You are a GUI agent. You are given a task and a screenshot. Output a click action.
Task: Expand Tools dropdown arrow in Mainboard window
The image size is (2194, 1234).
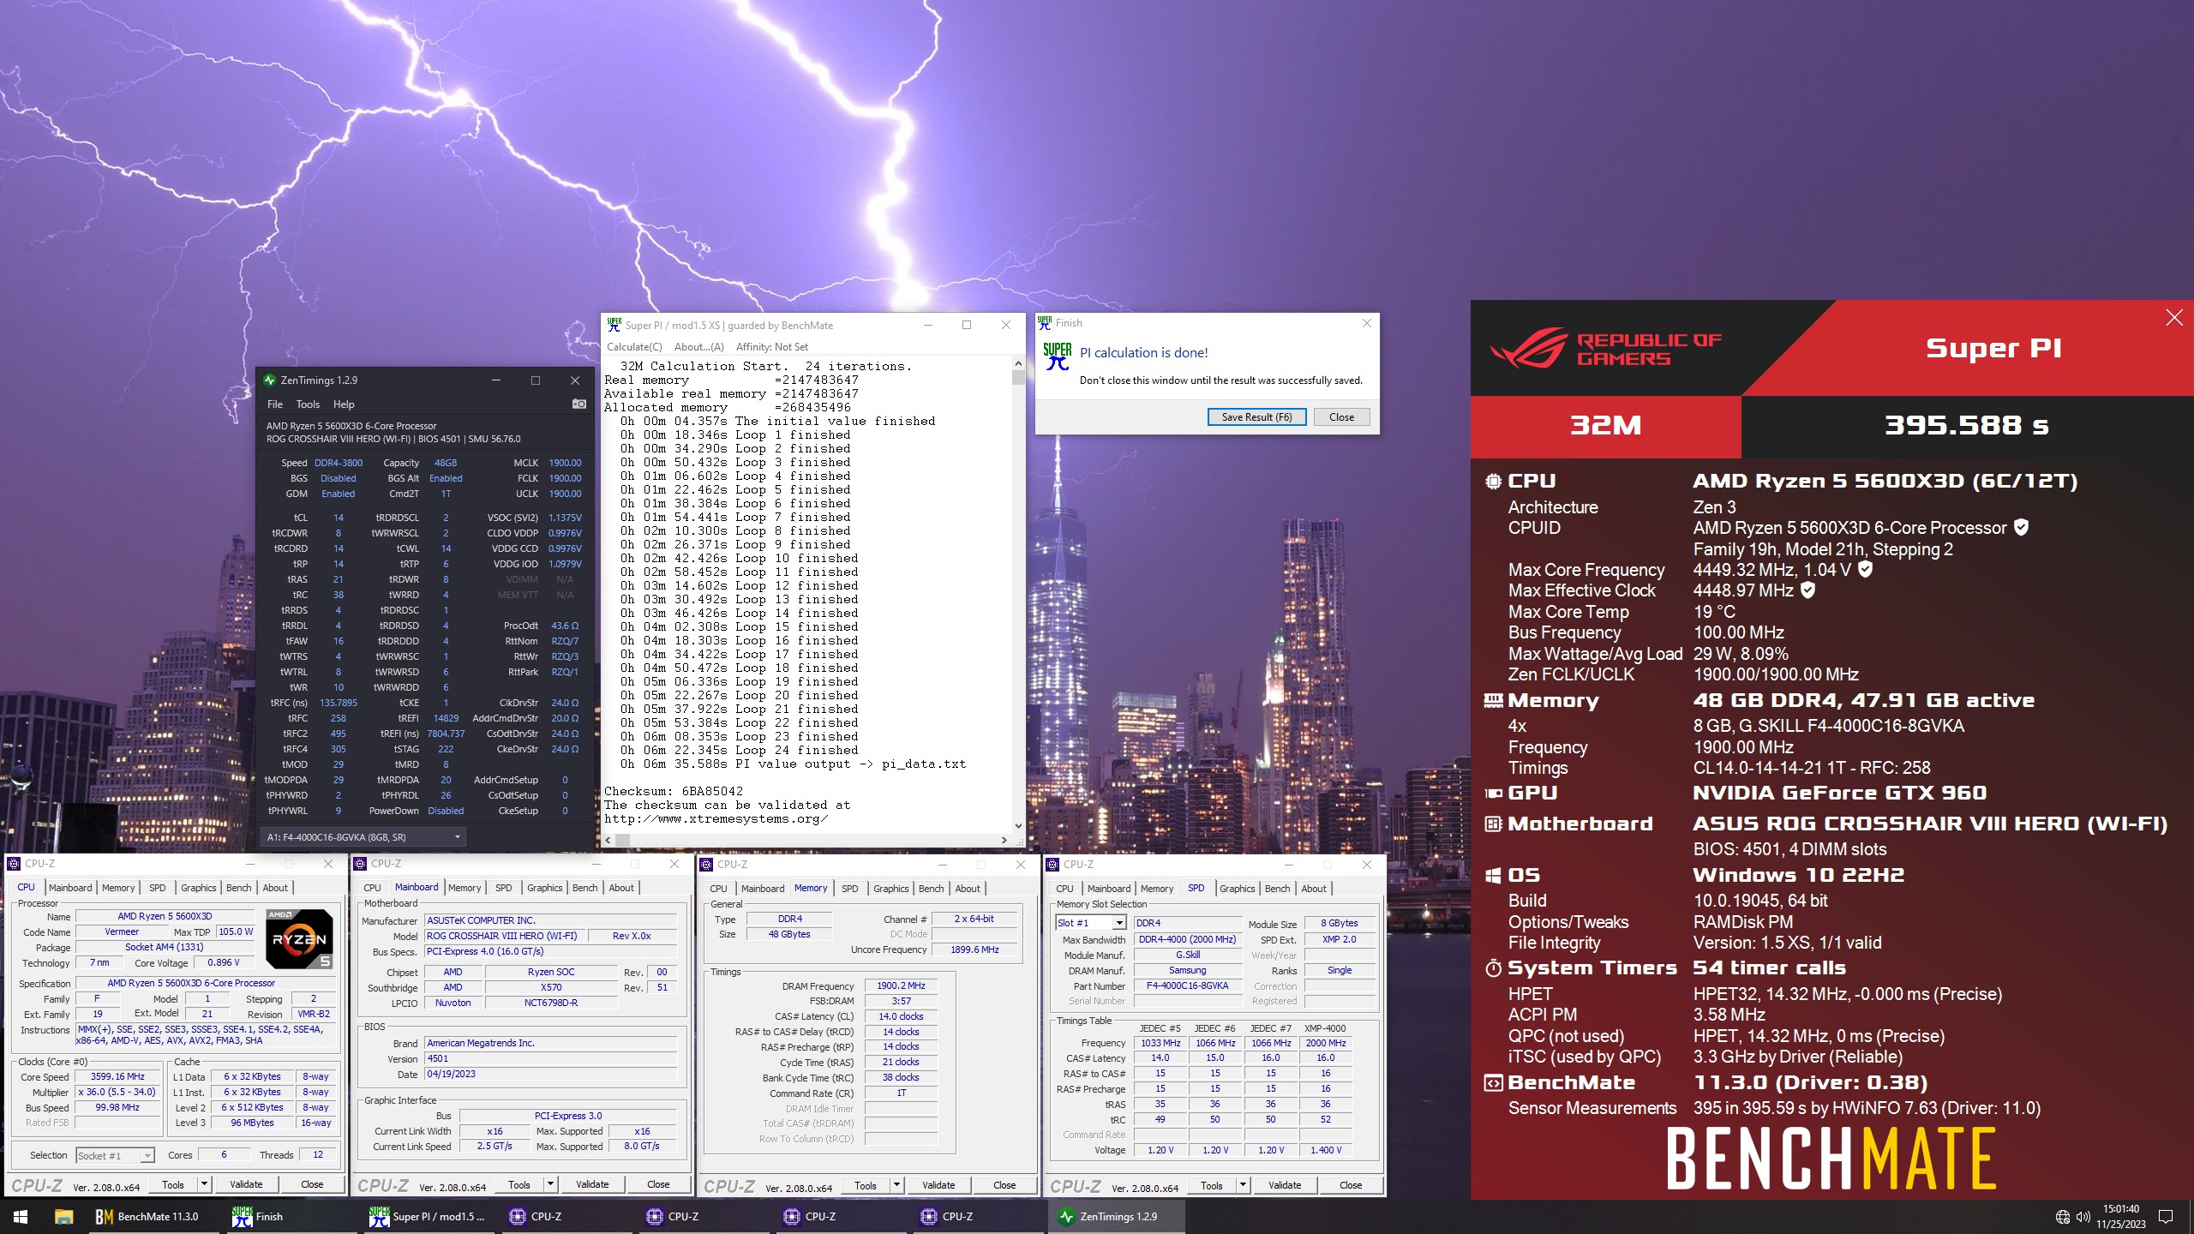click(x=550, y=1184)
